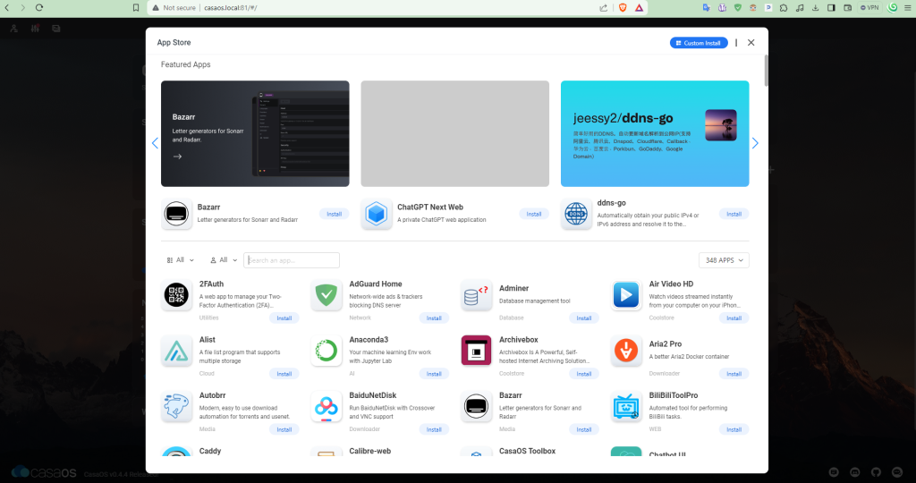Click the share page icon in address bar
Screen dimensions: 916x483
click(x=604, y=7)
